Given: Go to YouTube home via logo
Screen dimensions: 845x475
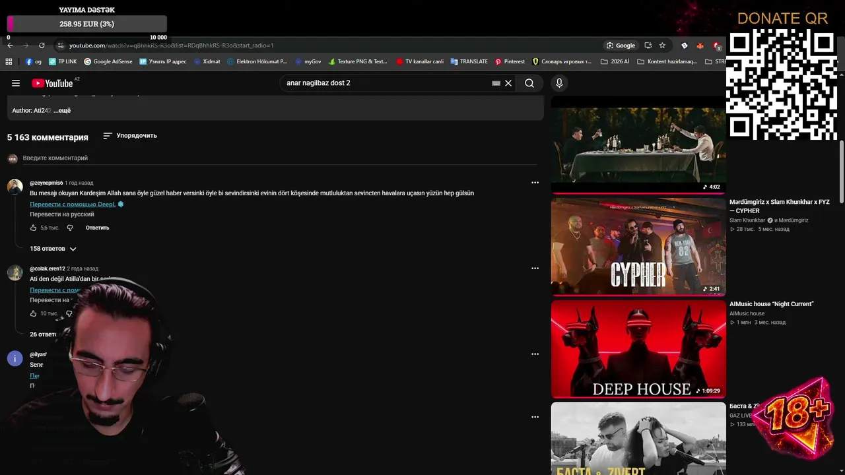Looking at the screenshot, I should click(x=52, y=83).
